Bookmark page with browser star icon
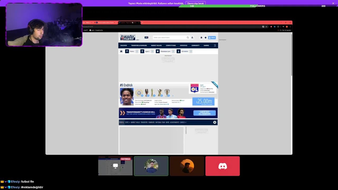Screen dimensions: 338x190 tap(266, 27)
